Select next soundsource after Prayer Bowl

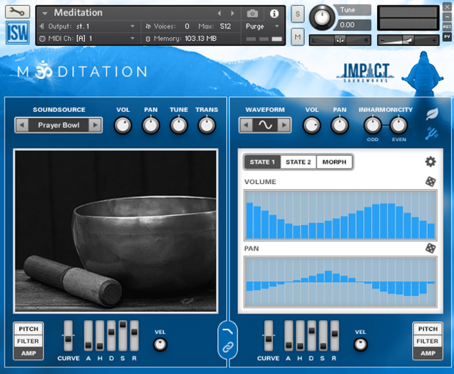[95, 125]
